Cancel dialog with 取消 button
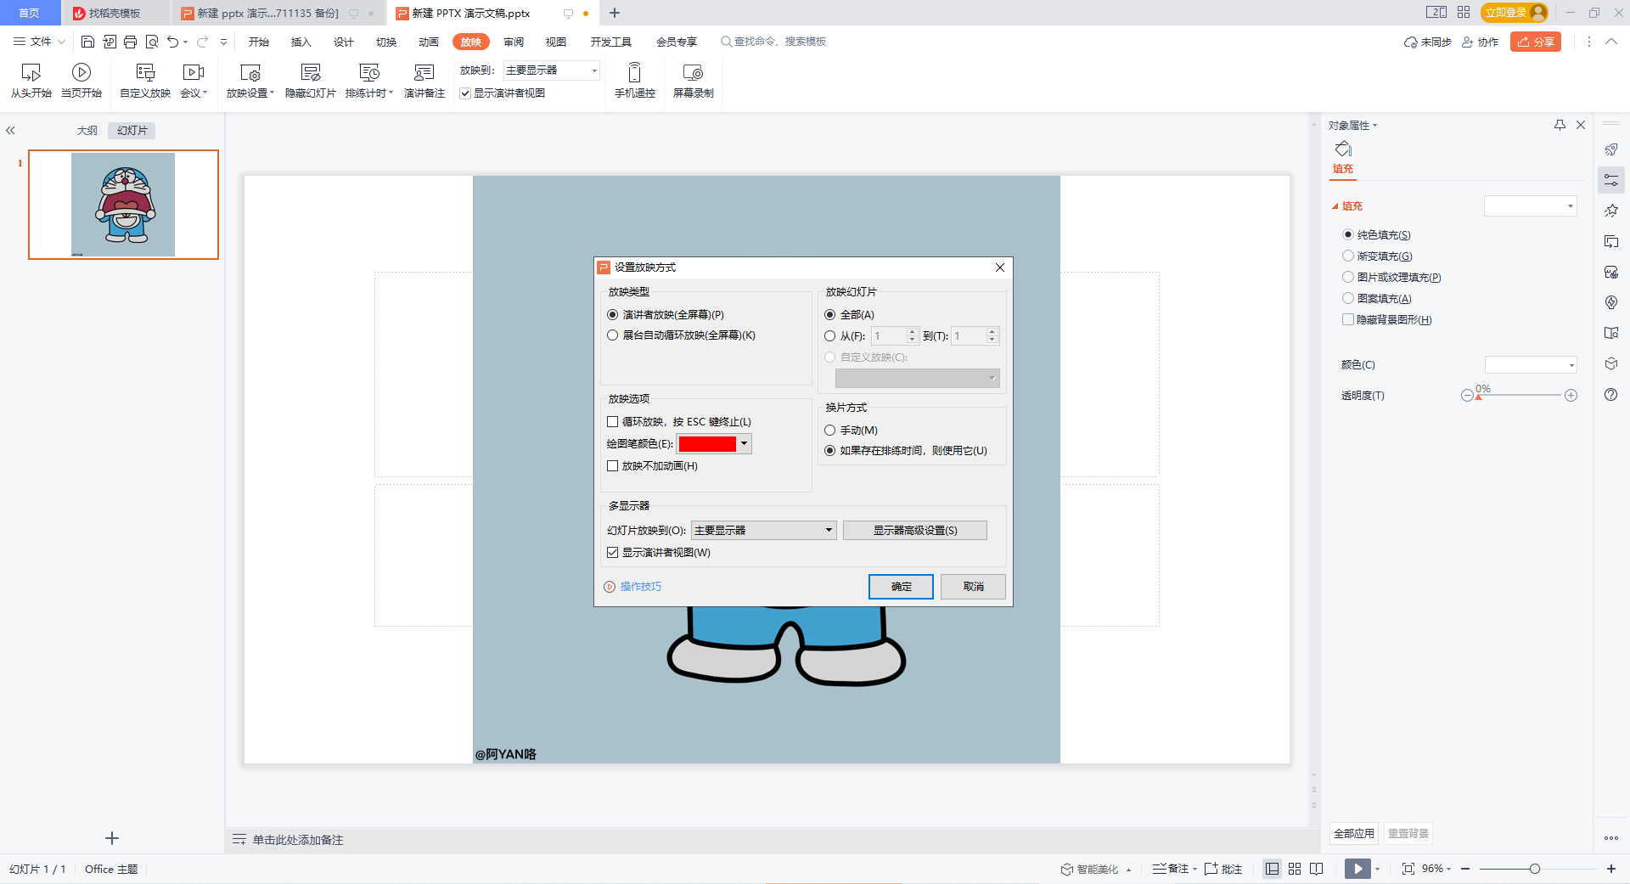Viewport: 1630px width, 884px height. coord(973,587)
